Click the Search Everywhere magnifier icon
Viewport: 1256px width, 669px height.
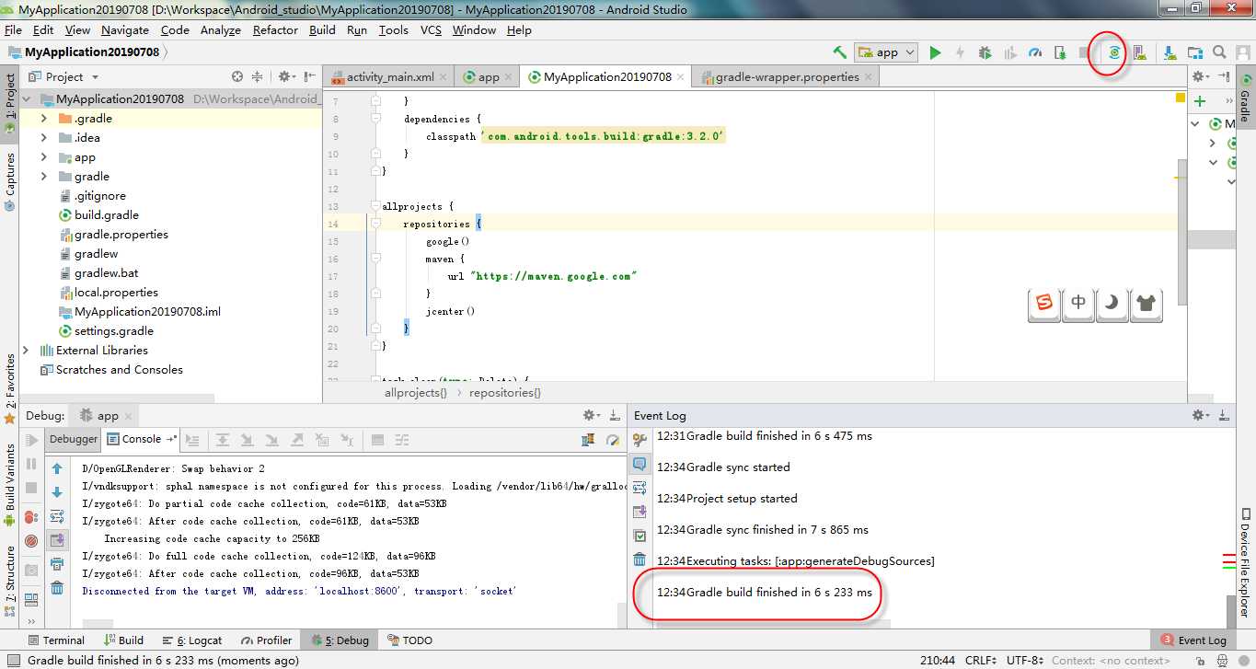[x=1219, y=53]
